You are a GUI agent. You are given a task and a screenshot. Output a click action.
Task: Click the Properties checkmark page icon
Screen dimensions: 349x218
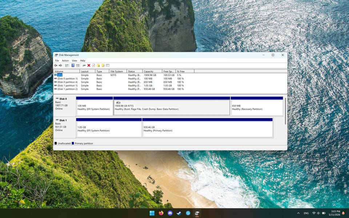coord(93,65)
